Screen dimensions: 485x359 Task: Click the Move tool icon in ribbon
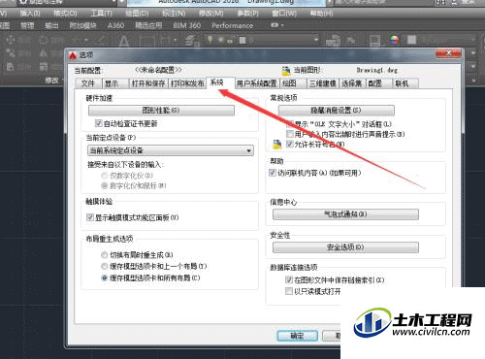pyautogui.click(x=11, y=40)
